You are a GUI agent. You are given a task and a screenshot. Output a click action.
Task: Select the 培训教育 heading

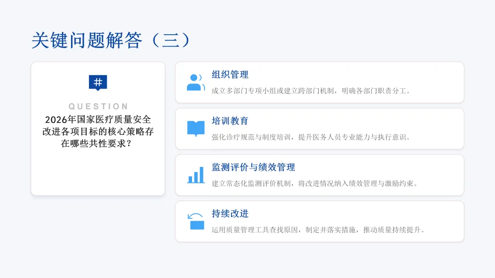click(x=230, y=121)
